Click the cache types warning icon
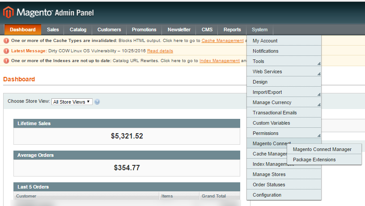Image resolution: width=365 pixels, height=206 pixels. pos(6,41)
